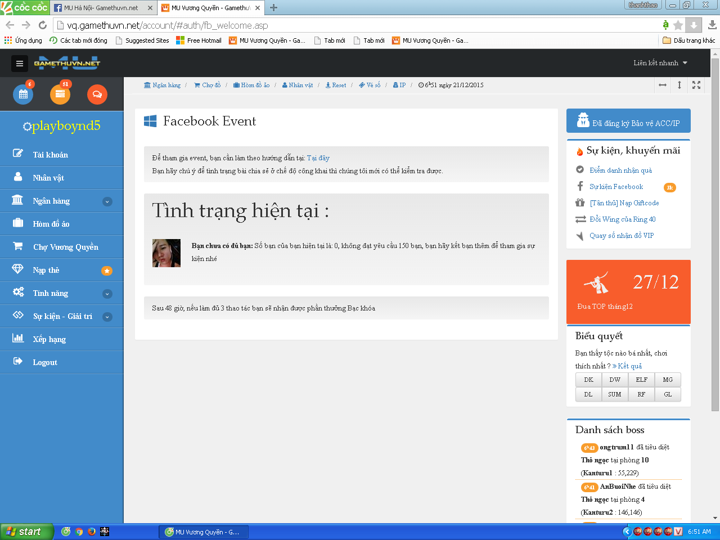Switch to MU Hà Nội browser tab
The image size is (720, 540).
click(x=101, y=8)
